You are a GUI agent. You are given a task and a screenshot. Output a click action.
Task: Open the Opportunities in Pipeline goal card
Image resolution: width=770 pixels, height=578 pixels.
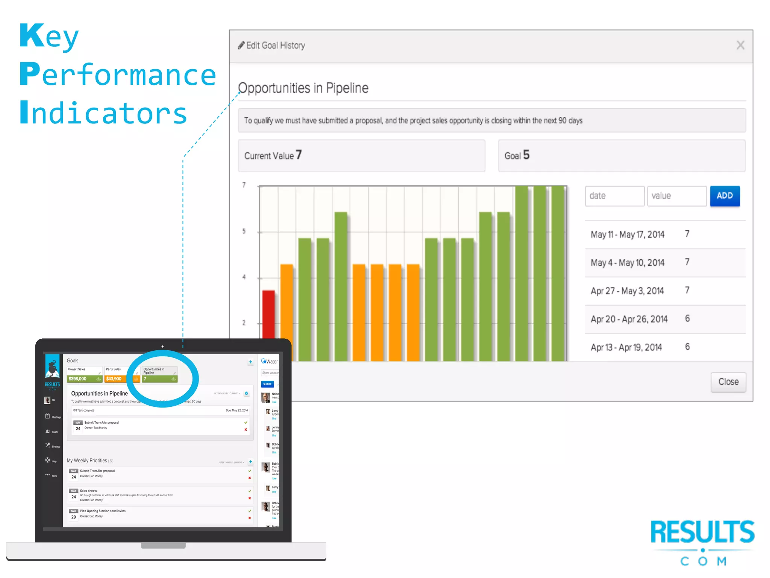(159, 374)
